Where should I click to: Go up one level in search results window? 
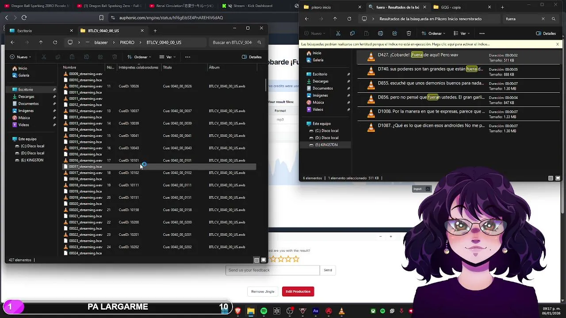click(x=335, y=19)
